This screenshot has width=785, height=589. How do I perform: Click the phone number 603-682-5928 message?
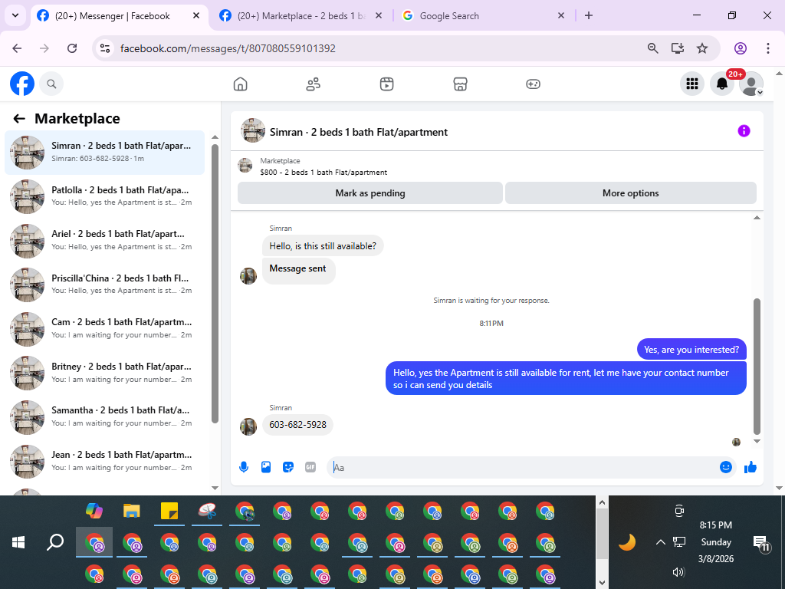pyautogui.click(x=298, y=425)
